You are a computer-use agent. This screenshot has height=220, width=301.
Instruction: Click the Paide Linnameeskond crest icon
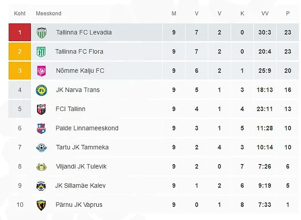tap(41, 128)
